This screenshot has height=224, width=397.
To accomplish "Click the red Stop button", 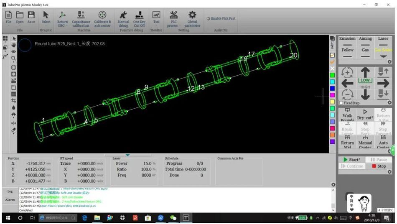I will [379, 166].
